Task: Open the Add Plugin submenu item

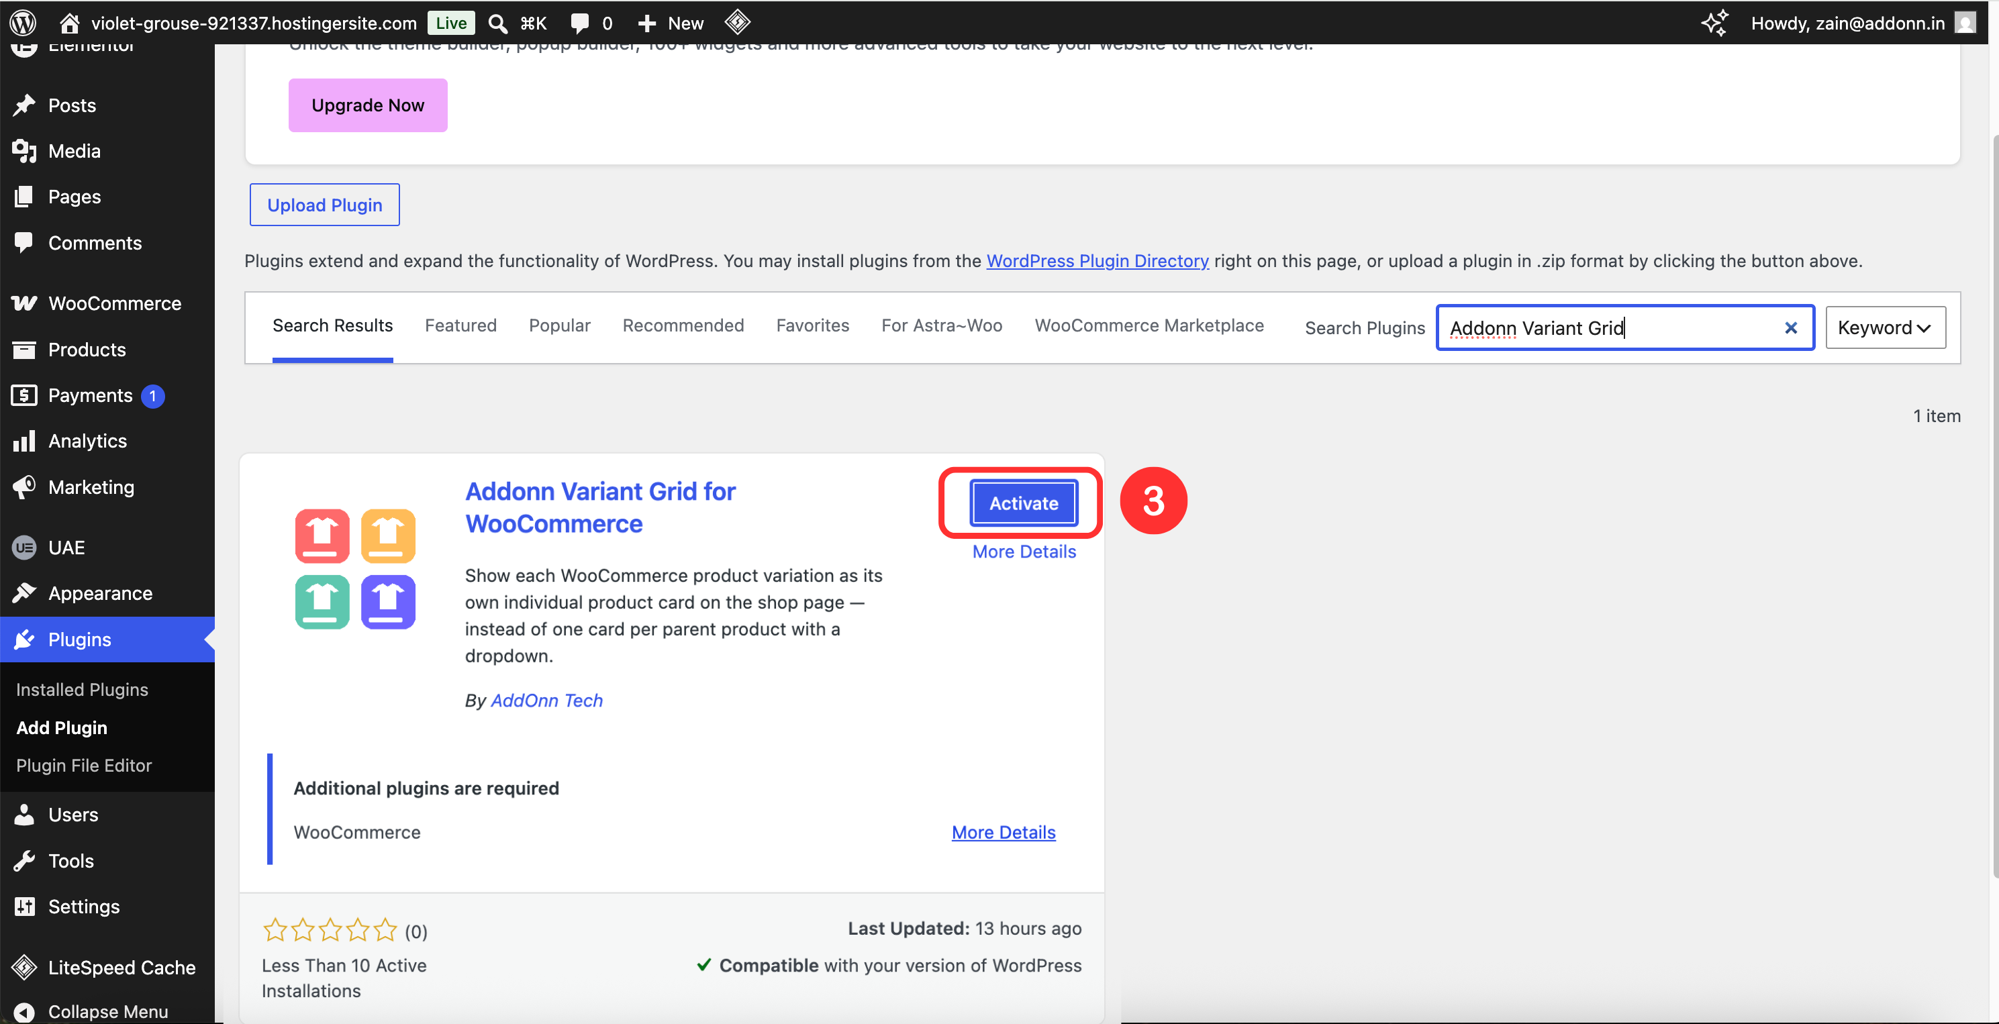Action: (62, 727)
